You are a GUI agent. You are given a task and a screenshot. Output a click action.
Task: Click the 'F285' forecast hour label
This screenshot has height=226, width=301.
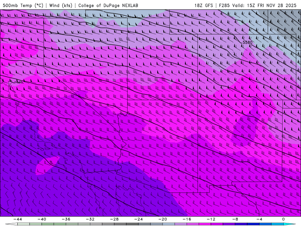pyautogui.click(x=224, y=5)
